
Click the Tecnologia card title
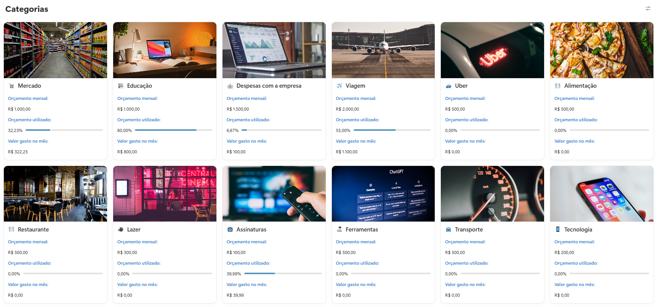click(x=578, y=230)
